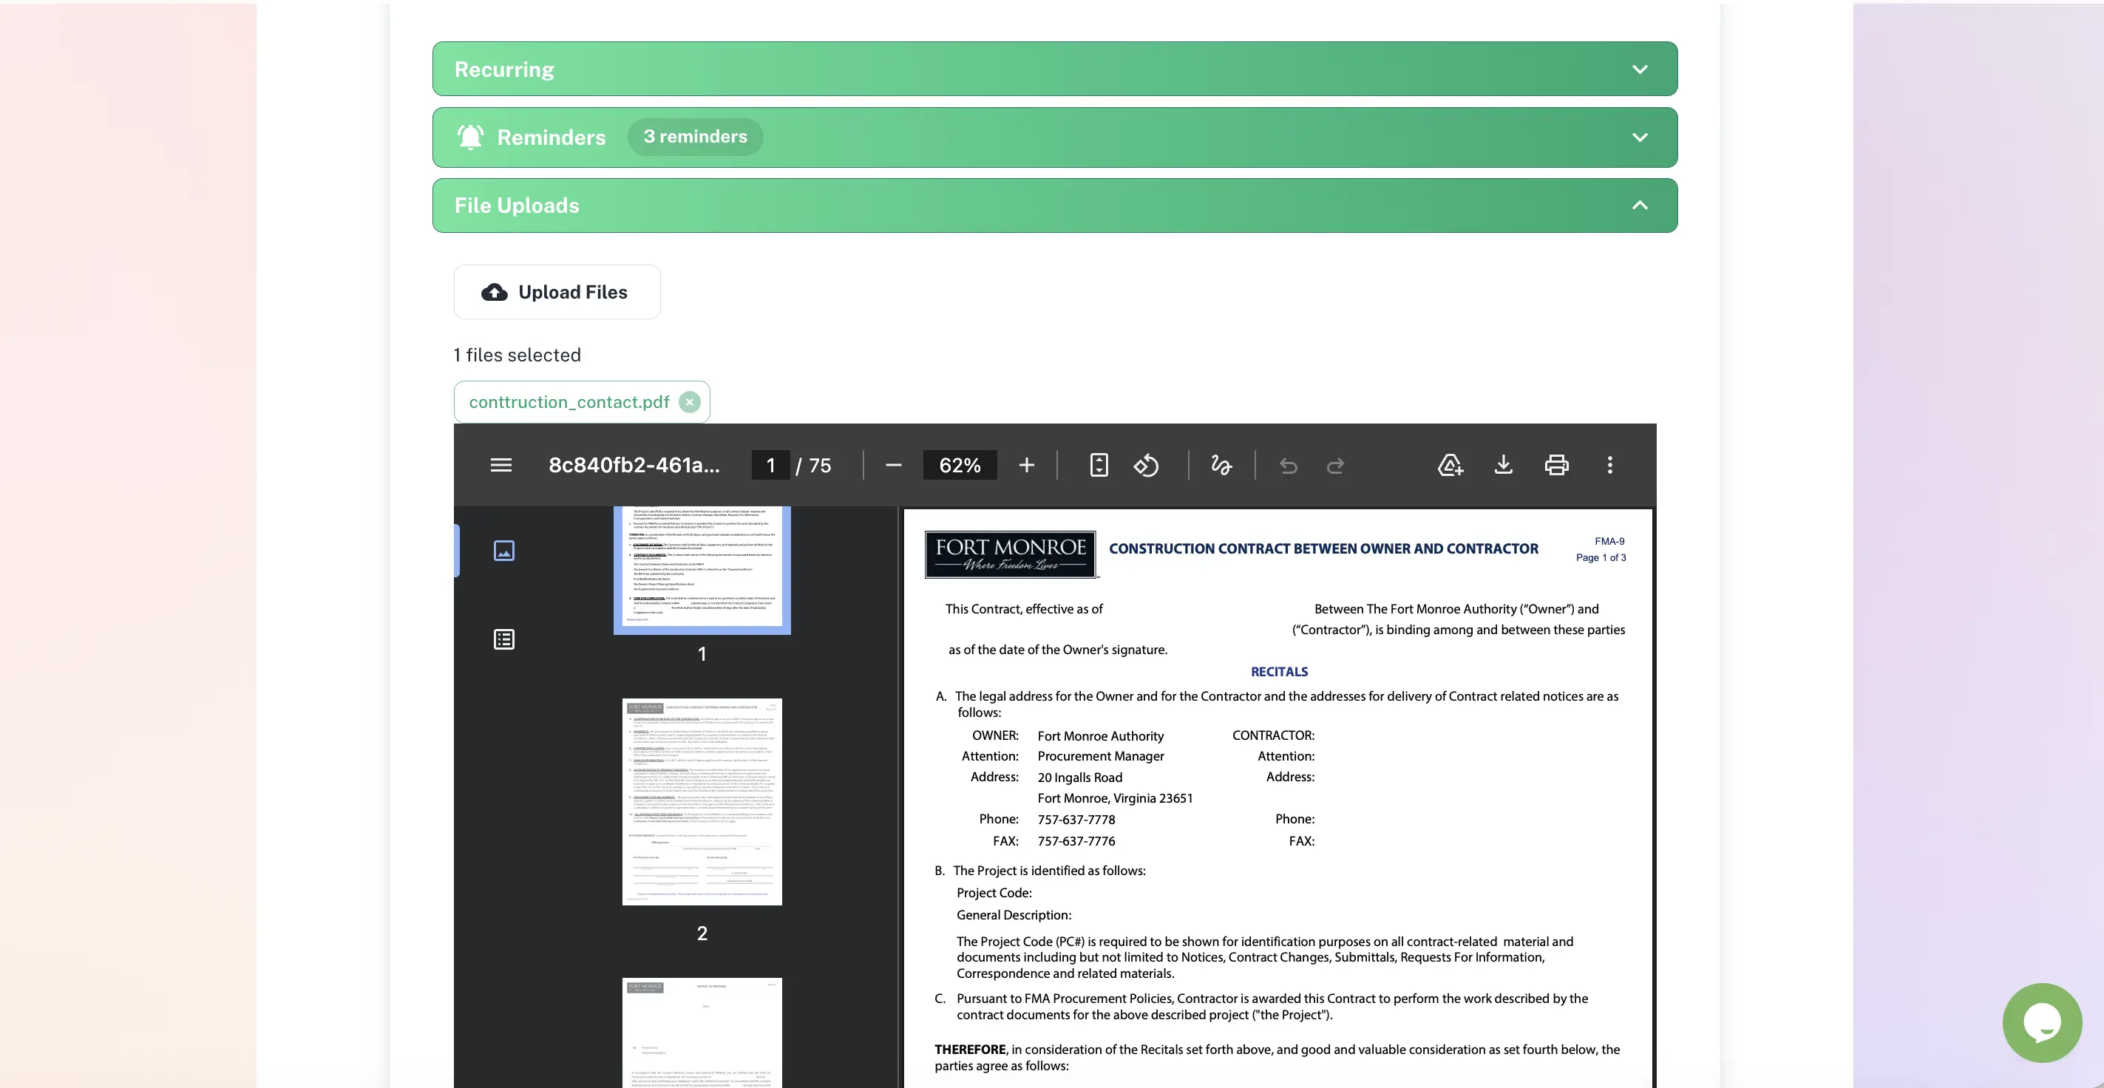This screenshot has width=2104, height=1088.
Task: Click the phone number 757-637-7778
Action: pyautogui.click(x=1076, y=819)
